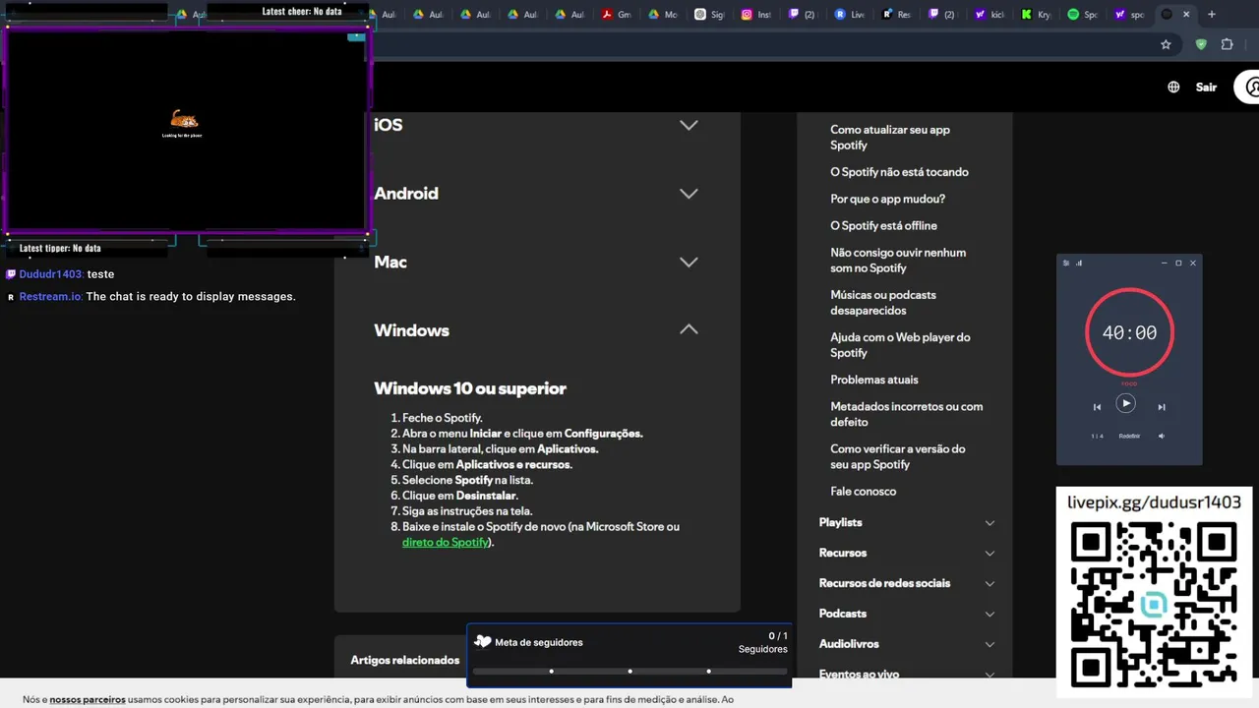This screenshot has width=1259, height=708.
Task: Click the 'Windows 10 ou superior' heading
Action: pos(470,388)
